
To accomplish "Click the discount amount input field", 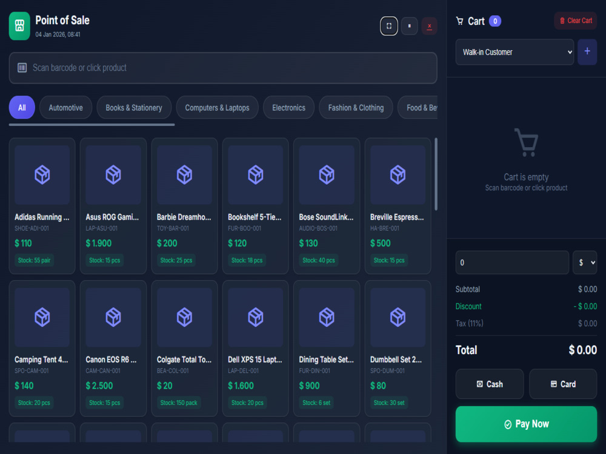I will coord(512,263).
